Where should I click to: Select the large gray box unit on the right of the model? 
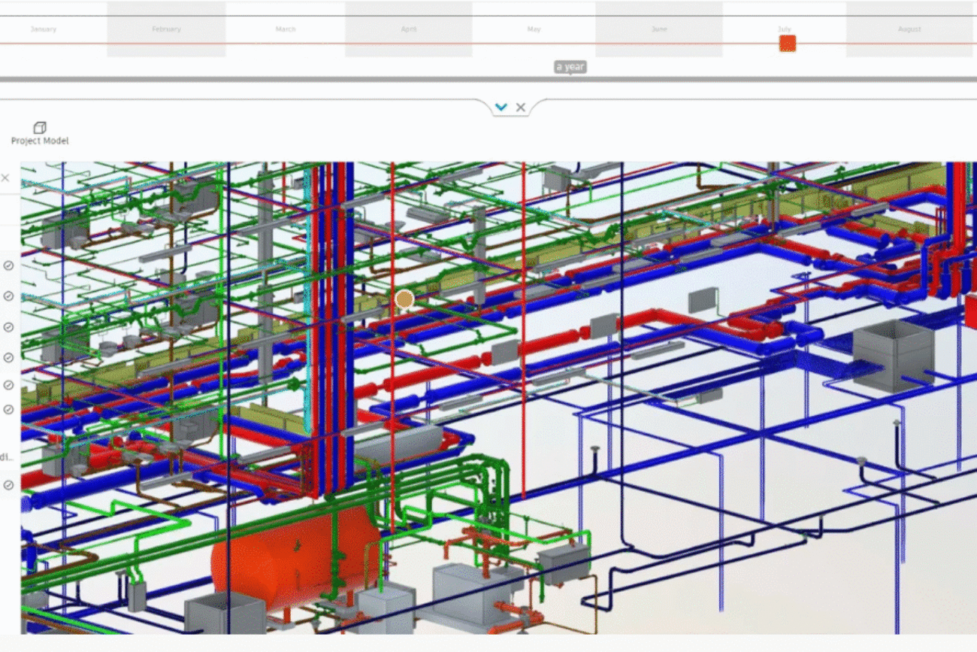893,355
